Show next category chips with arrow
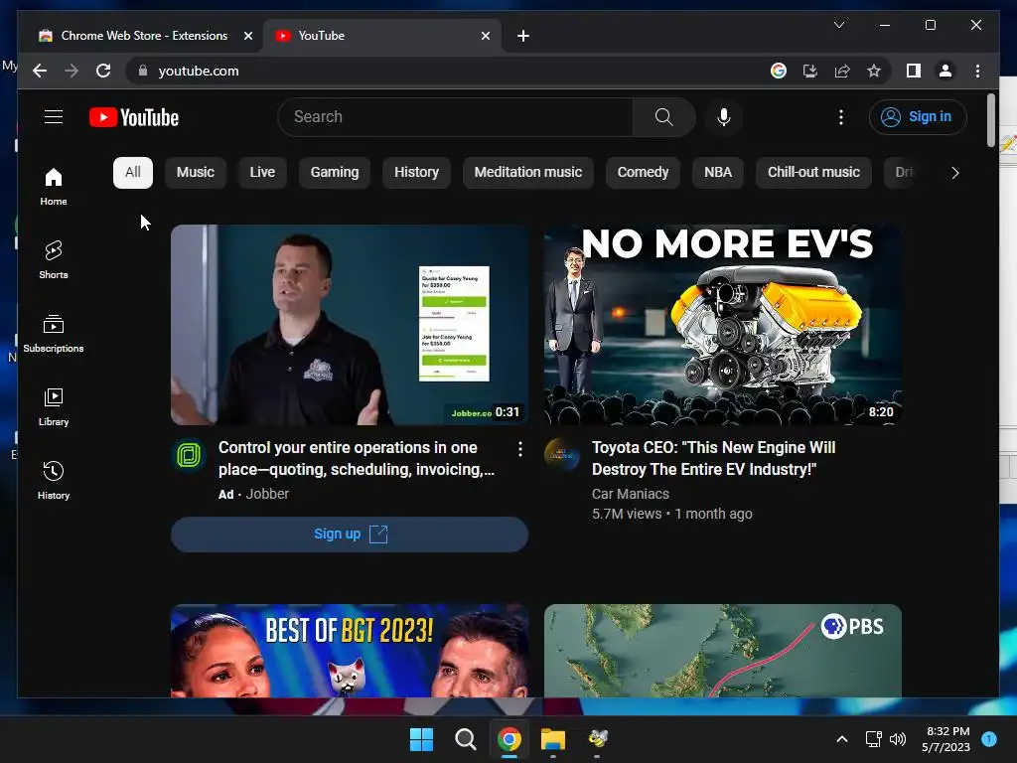This screenshot has height=763, width=1017. coord(954,173)
